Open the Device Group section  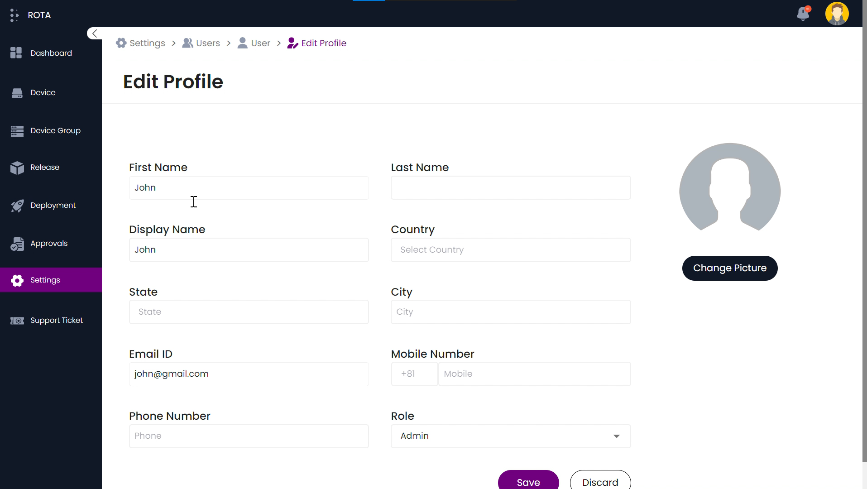click(x=55, y=130)
